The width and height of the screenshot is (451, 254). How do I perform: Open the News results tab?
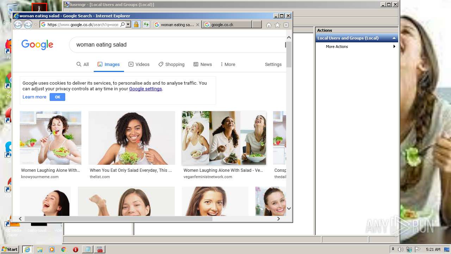tap(203, 64)
